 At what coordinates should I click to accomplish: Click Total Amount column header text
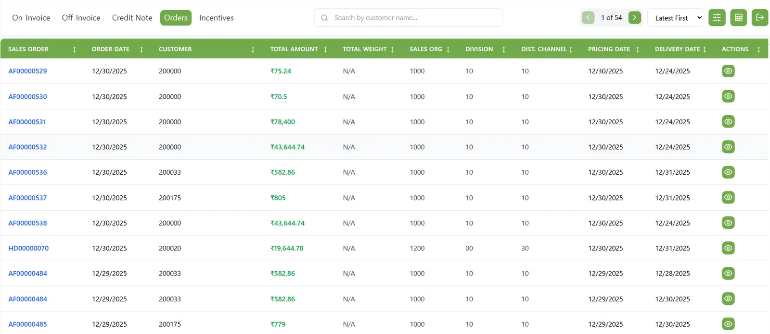click(x=294, y=49)
